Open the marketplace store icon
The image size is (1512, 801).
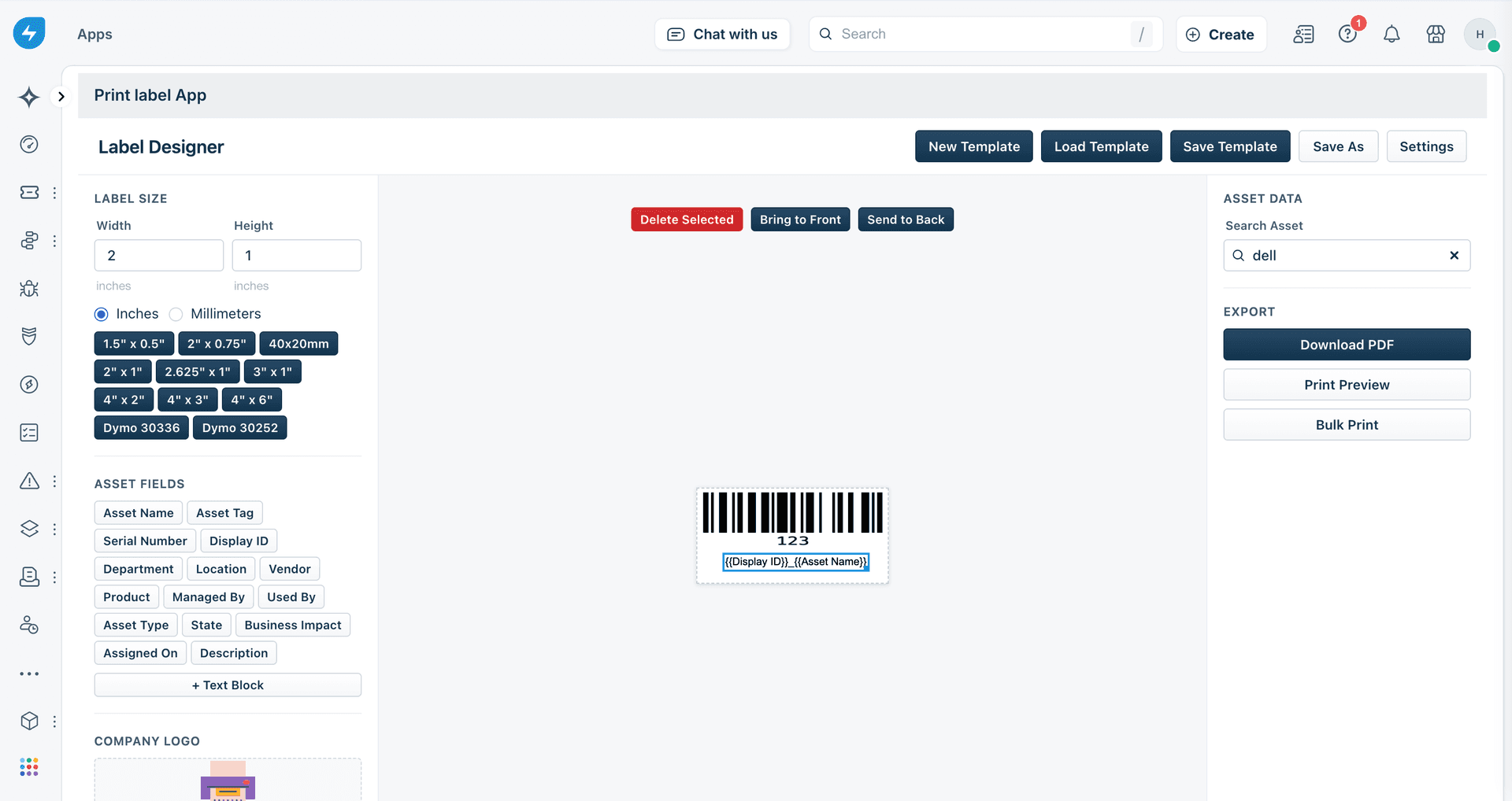tap(1436, 34)
